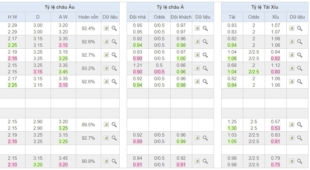The image size is (310, 170).
Task: Click magnifier for Asian row with home 0.84, away 0.92
Action: 205,161
